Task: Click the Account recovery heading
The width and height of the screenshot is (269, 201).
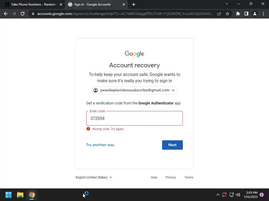Action: (x=134, y=65)
